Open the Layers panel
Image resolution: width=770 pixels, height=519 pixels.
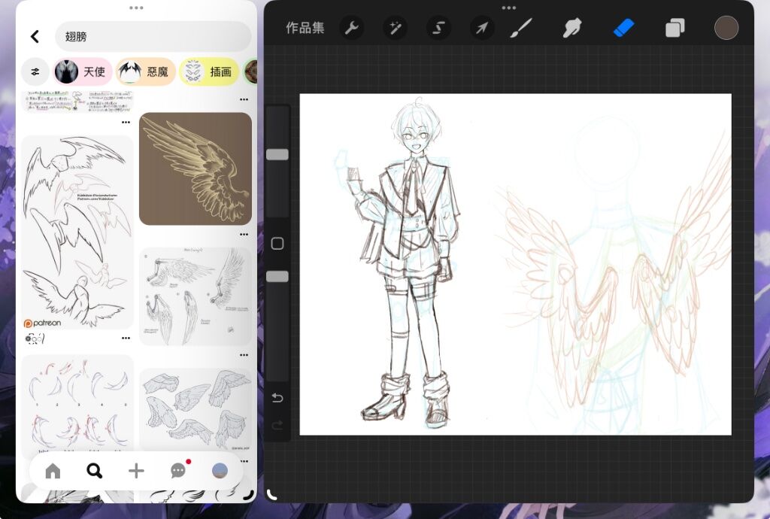click(x=675, y=29)
